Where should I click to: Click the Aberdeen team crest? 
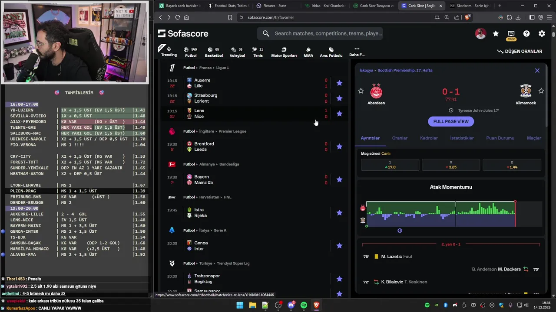376,91
